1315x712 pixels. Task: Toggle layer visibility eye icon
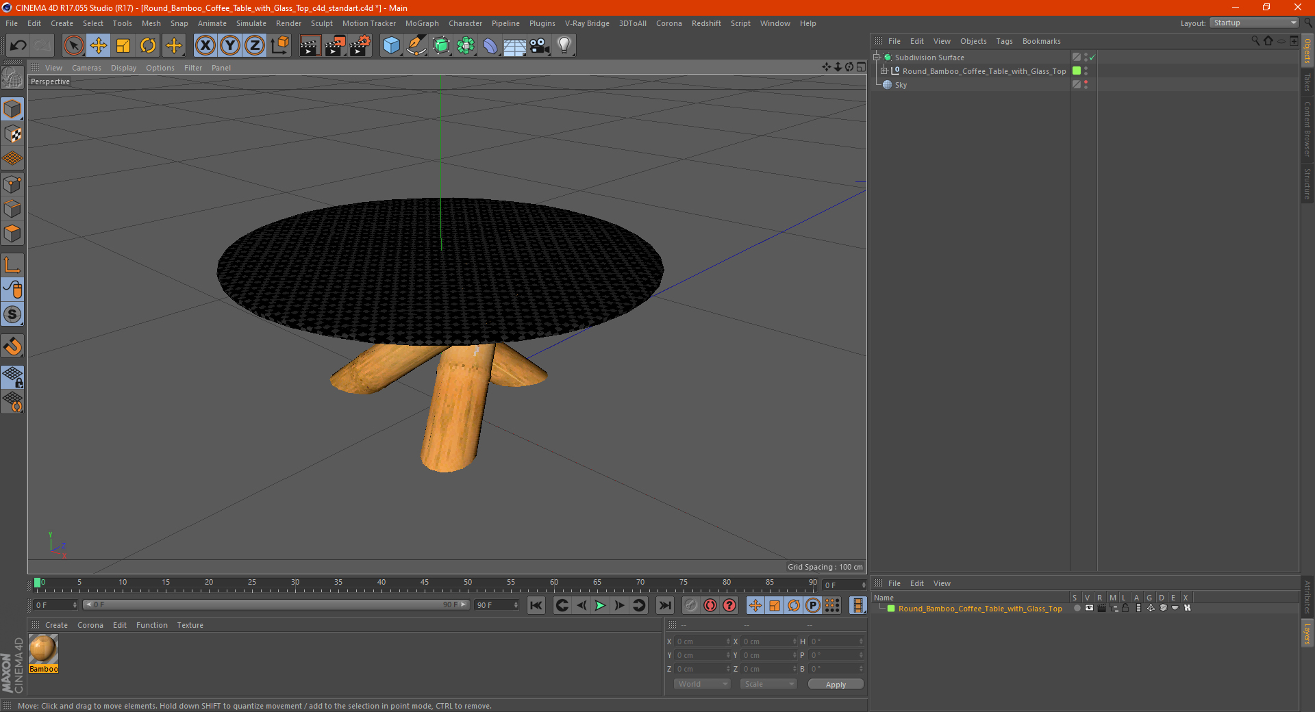point(1089,608)
